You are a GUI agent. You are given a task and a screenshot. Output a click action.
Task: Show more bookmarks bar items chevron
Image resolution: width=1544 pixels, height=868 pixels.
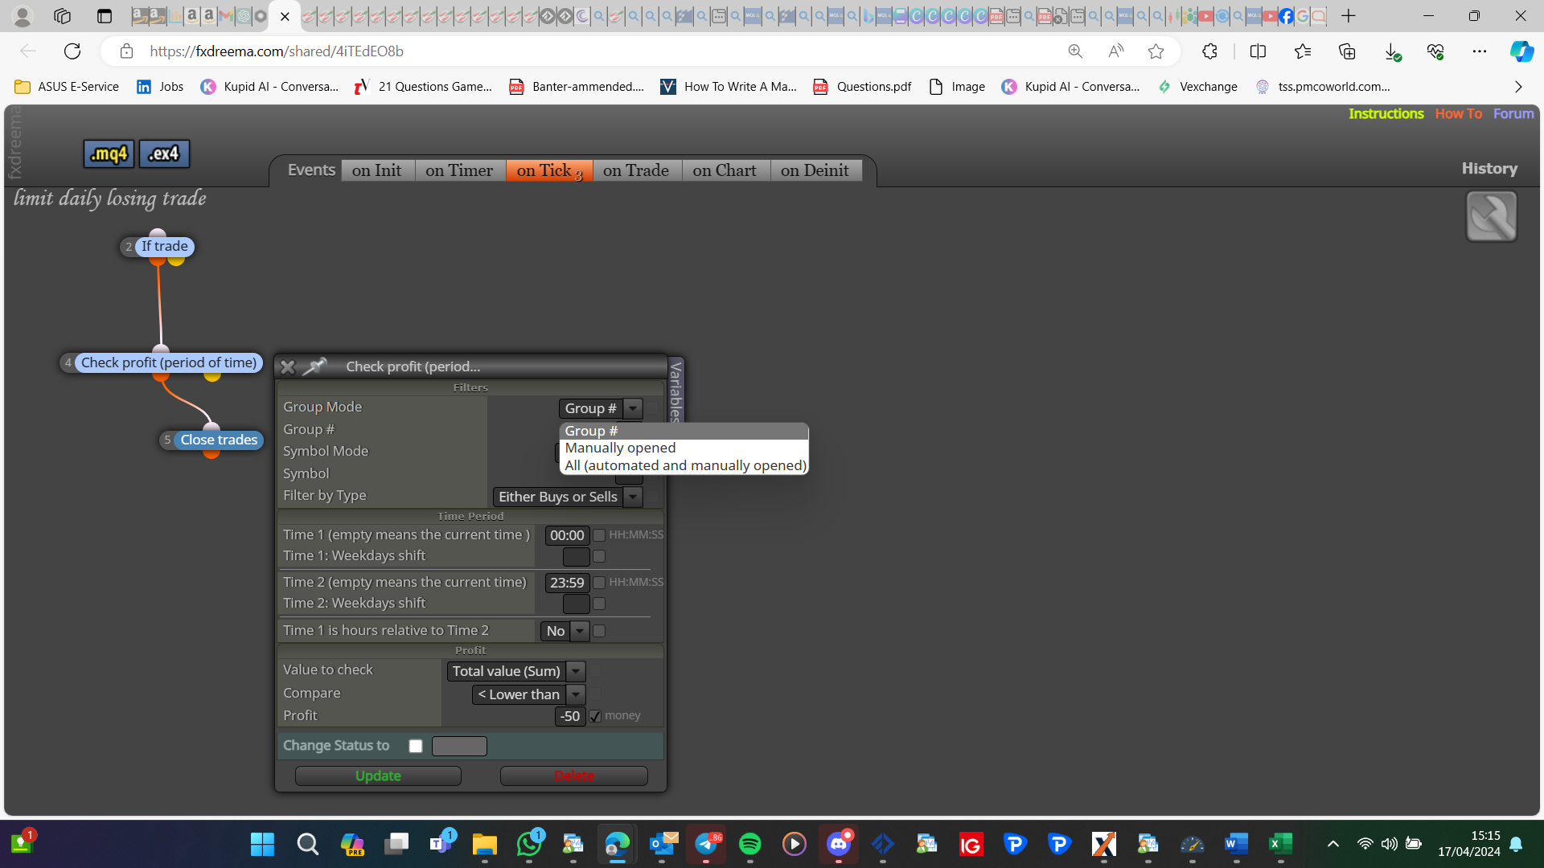point(1518,87)
